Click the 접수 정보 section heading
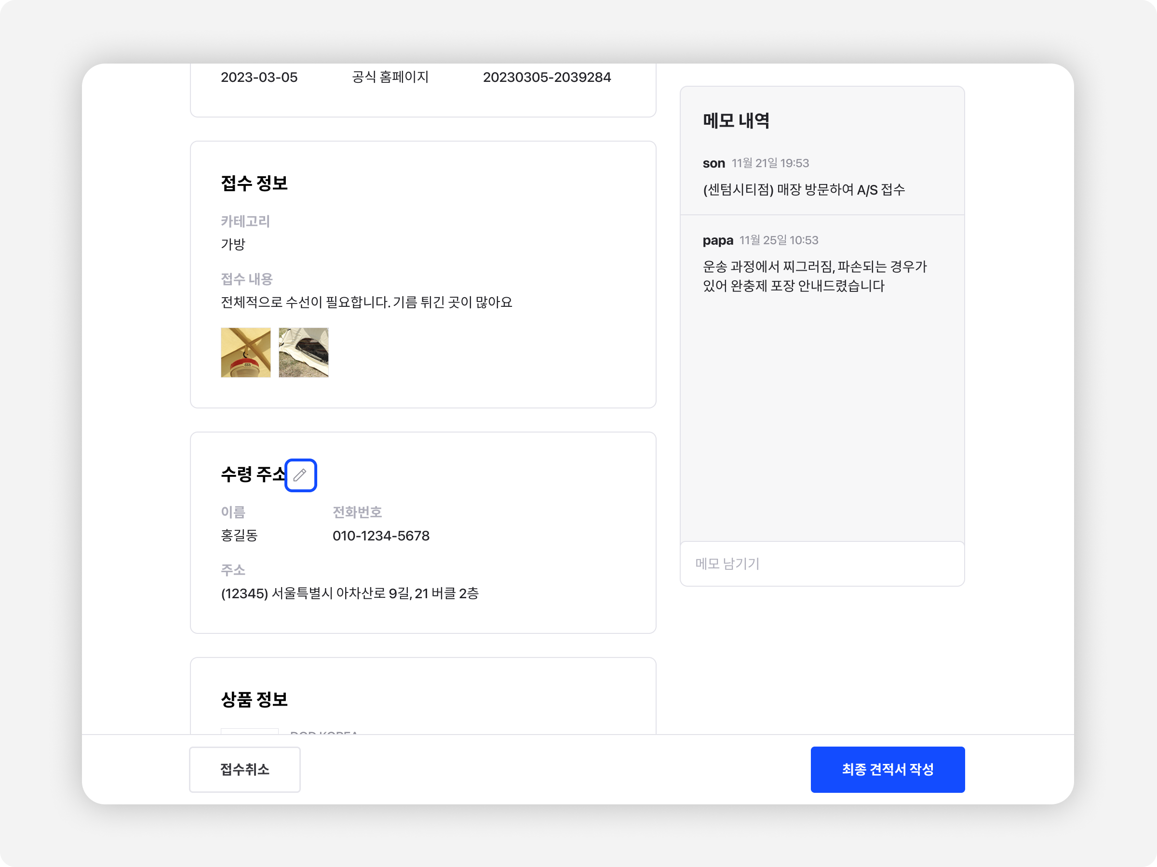Screen dimensions: 1157x867 254,183
